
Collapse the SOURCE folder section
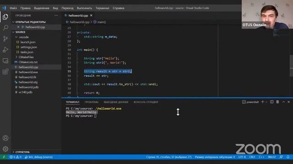(x=13, y=32)
